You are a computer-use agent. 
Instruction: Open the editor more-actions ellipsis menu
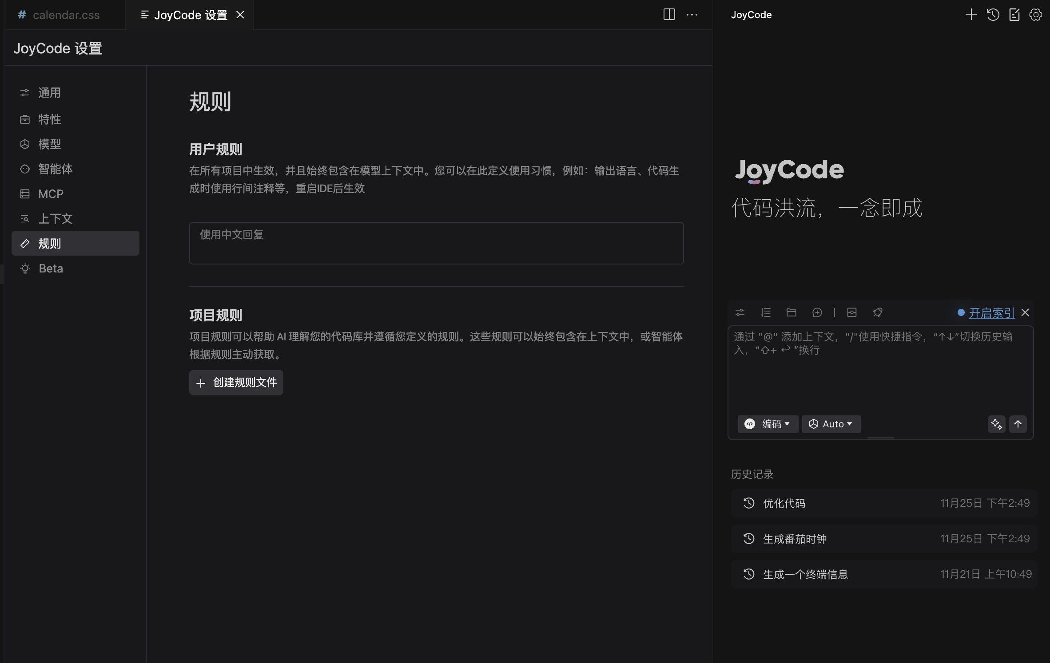tap(692, 15)
